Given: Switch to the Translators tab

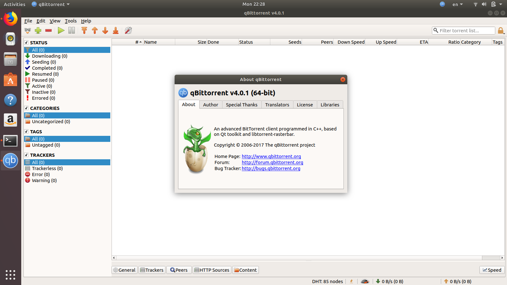Looking at the screenshot, I should click(277, 105).
